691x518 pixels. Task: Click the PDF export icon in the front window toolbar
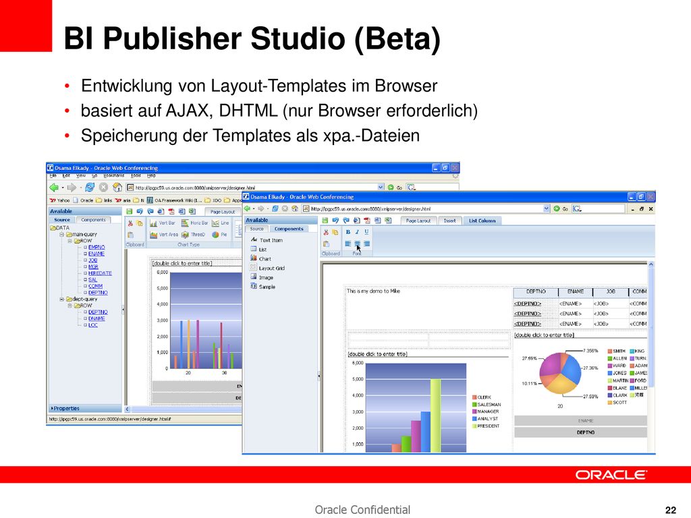(367, 221)
